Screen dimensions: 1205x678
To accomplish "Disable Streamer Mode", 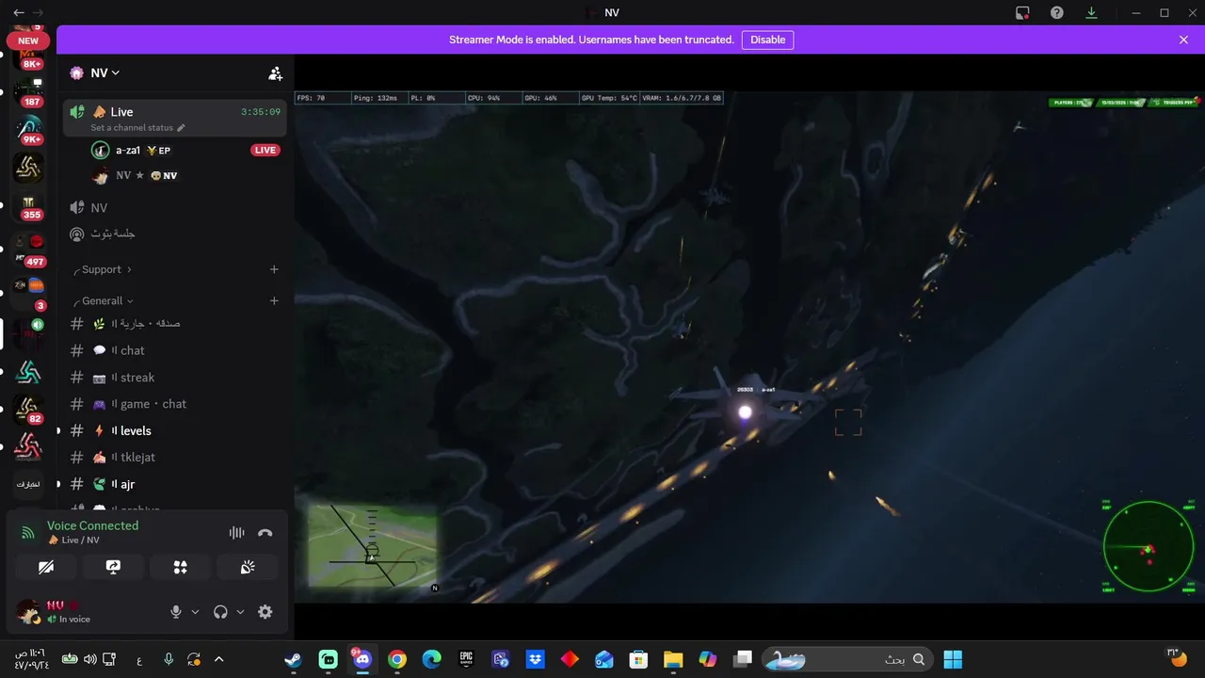I will click(767, 40).
